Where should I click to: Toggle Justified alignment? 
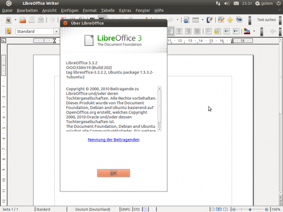click(x=197, y=31)
